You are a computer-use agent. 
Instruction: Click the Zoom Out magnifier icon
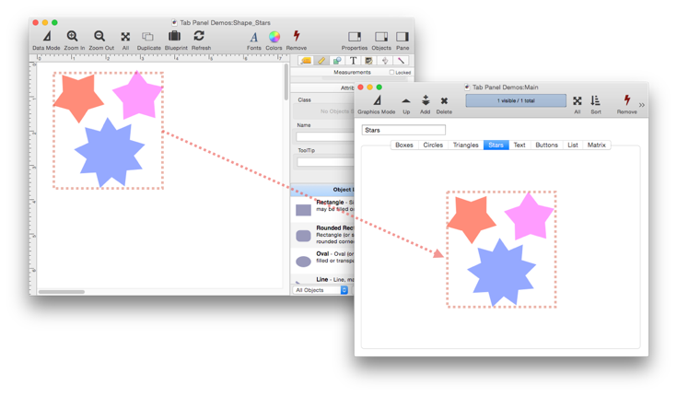pyautogui.click(x=99, y=36)
